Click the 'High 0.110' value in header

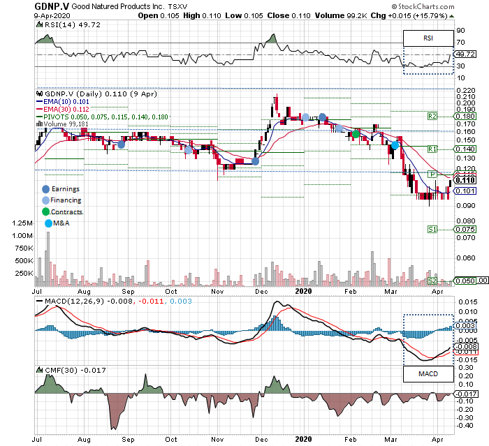(x=202, y=15)
